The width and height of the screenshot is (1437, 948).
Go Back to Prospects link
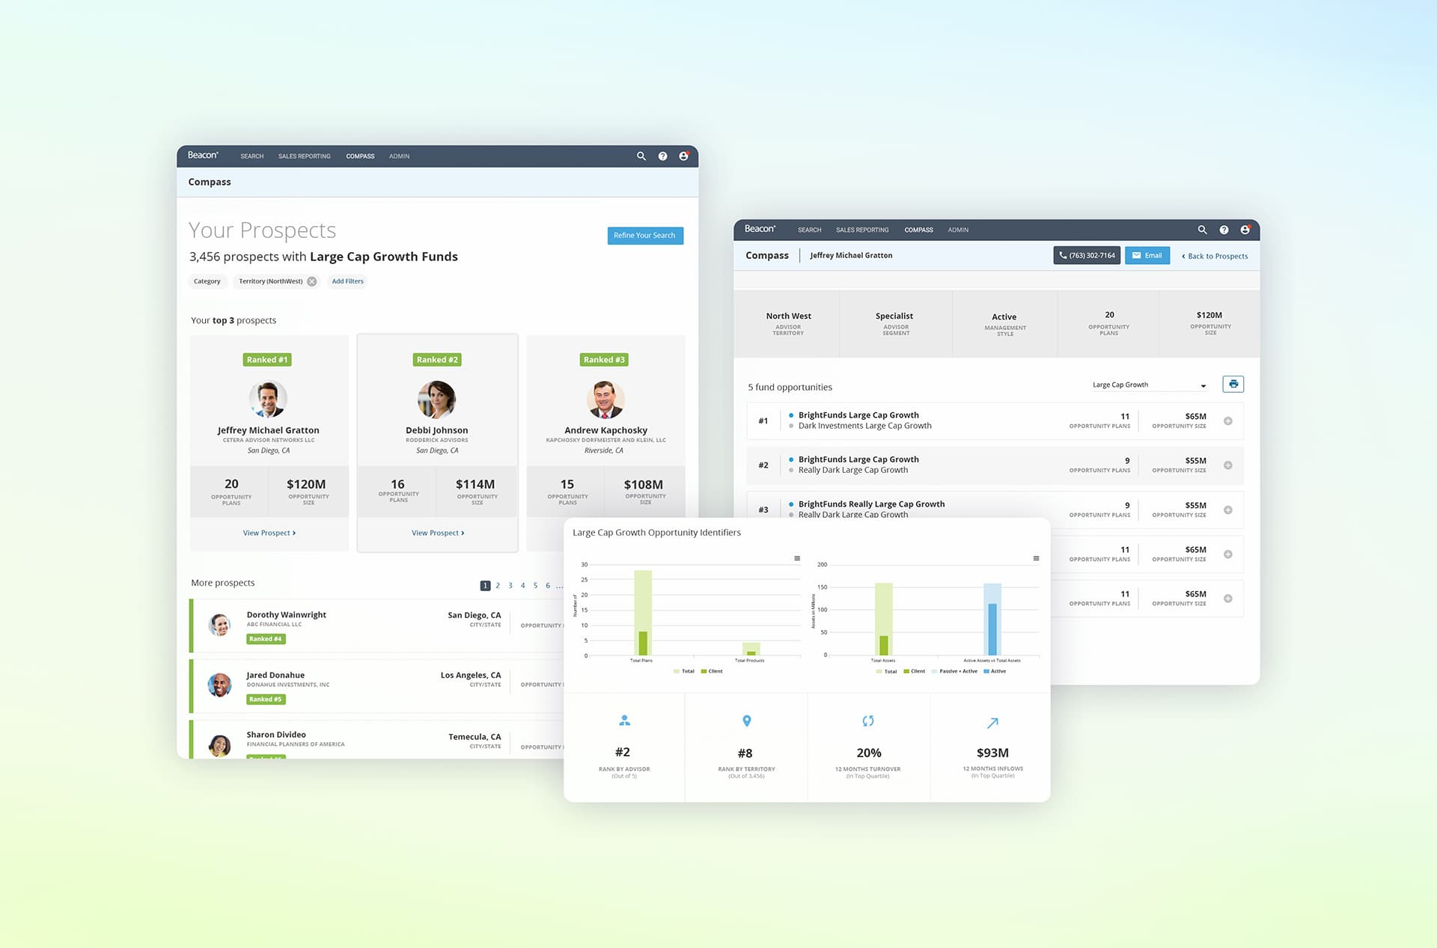point(1215,256)
